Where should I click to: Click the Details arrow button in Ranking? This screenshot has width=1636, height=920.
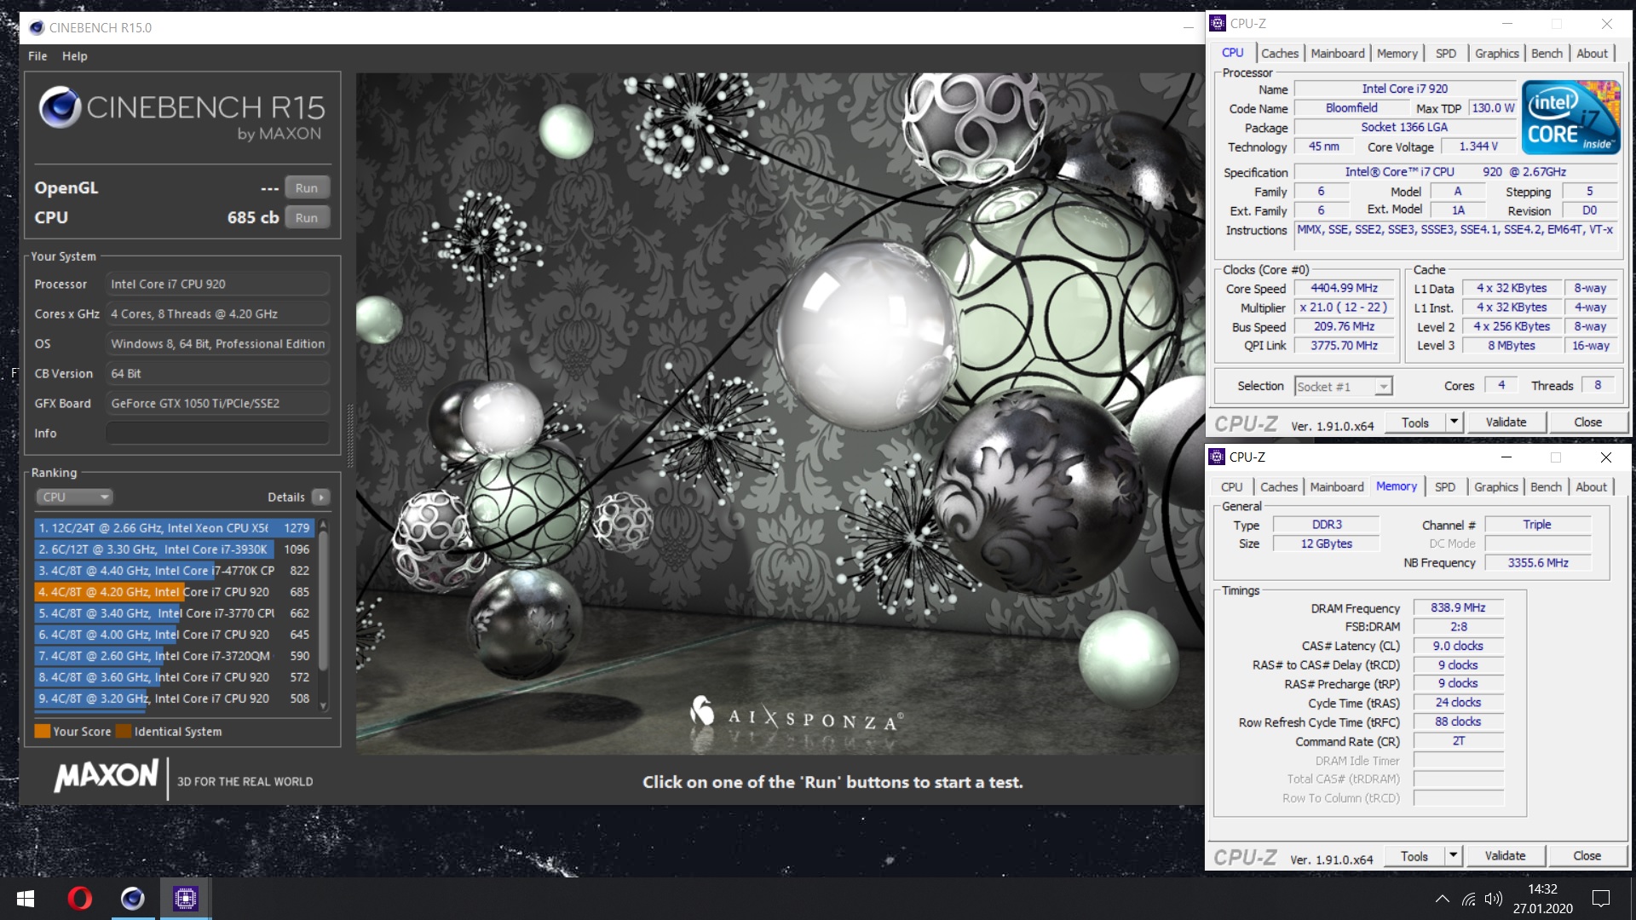tap(321, 497)
